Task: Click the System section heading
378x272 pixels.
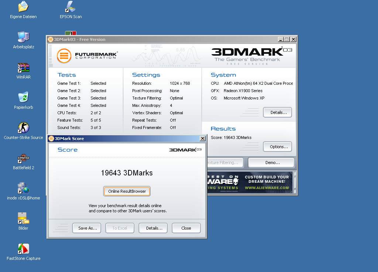Action: (223, 75)
